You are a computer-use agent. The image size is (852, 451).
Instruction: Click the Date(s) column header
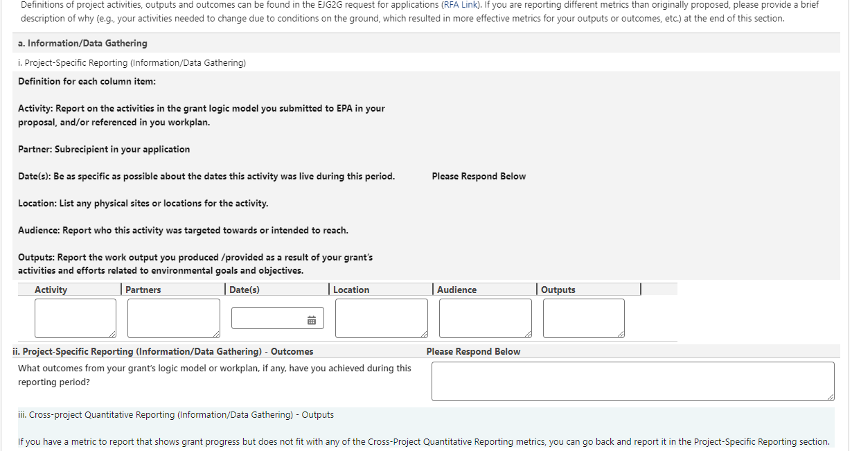245,290
